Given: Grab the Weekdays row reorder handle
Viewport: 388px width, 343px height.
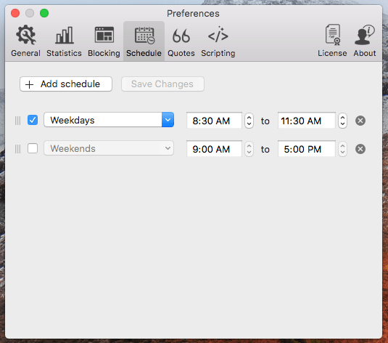Looking at the screenshot, I should coord(18,121).
